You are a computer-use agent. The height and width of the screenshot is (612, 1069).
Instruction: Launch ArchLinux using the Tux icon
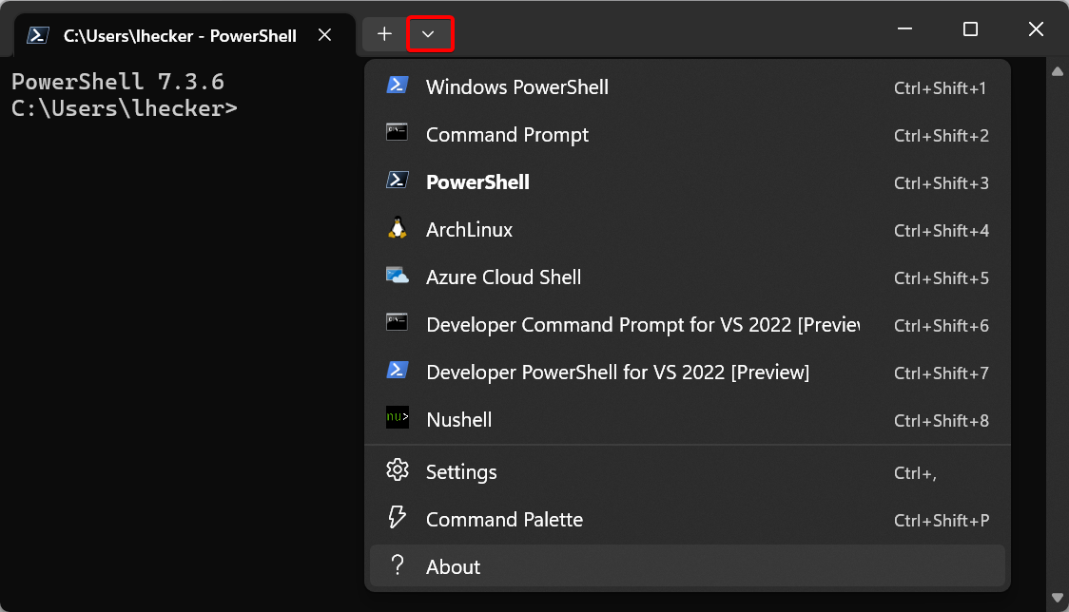397,229
